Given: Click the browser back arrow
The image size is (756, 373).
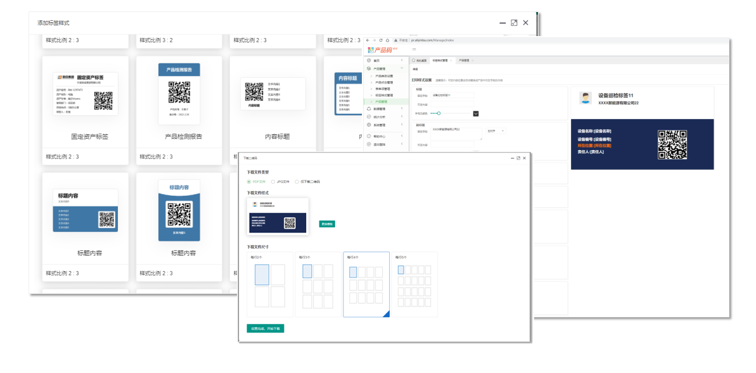Looking at the screenshot, I should [x=368, y=40].
